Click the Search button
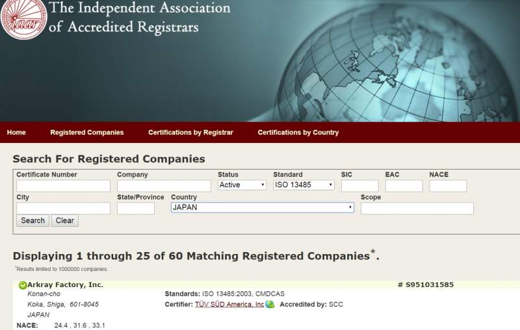520x330 pixels. point(33,221)
